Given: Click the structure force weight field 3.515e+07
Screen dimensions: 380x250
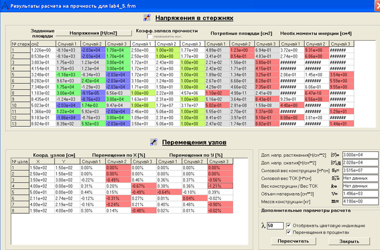Looking at the screenshot, I should click(360, 170).
